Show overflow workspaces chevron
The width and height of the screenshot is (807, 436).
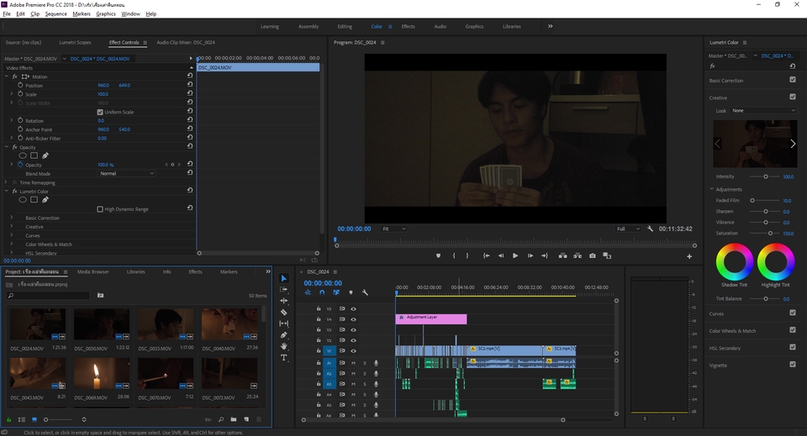tap(550, 26)
